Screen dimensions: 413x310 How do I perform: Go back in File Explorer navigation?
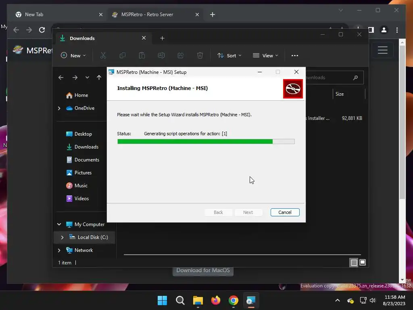point(61,77)
